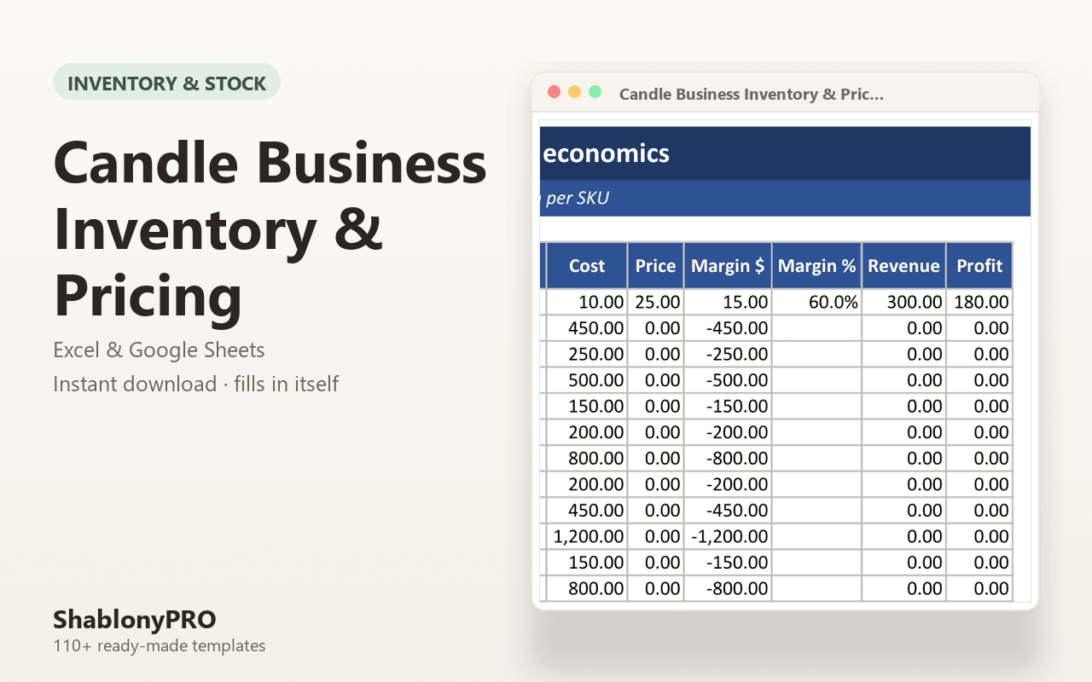Select the margin percent cell 60.0%

[x=816, y=302]
